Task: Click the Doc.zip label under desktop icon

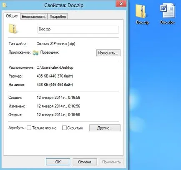Action: pyautogui.click(x=142, y=22)
